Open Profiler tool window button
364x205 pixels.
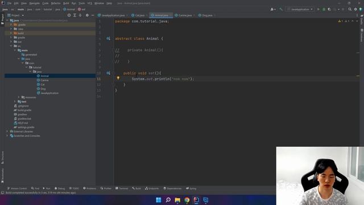coord(106,188)
